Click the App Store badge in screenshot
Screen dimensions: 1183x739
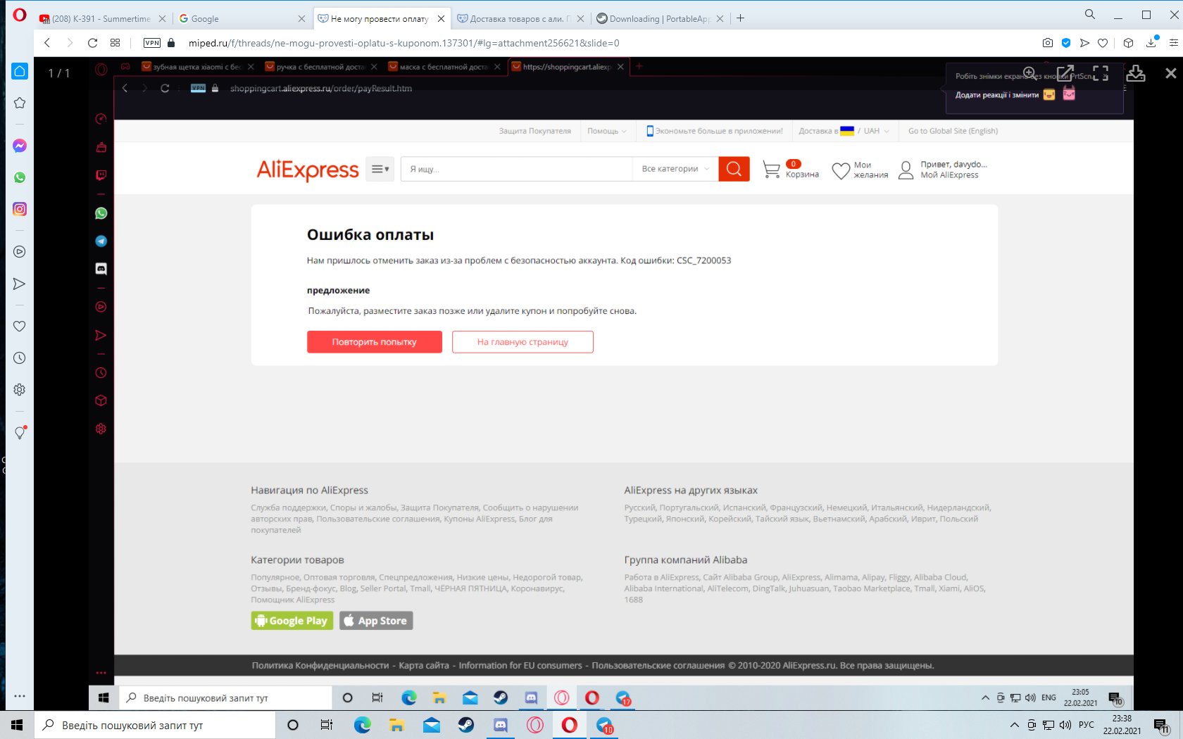pos(376,621)
